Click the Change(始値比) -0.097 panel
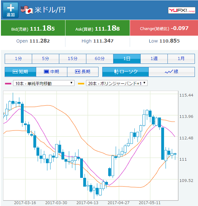 click(164, 28)
